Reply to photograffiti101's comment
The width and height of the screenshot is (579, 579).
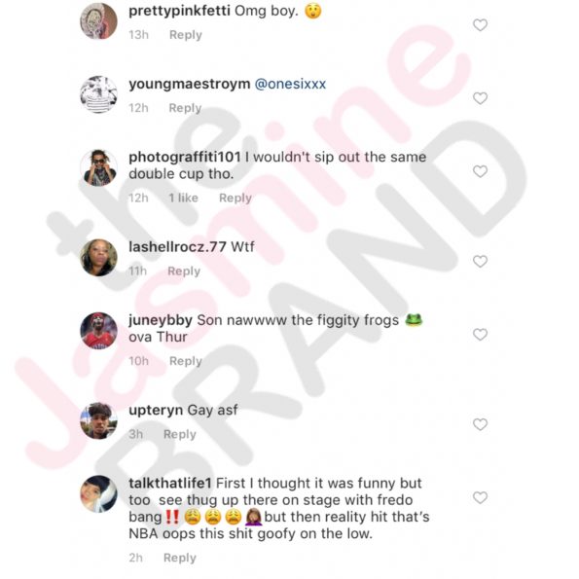235,198
